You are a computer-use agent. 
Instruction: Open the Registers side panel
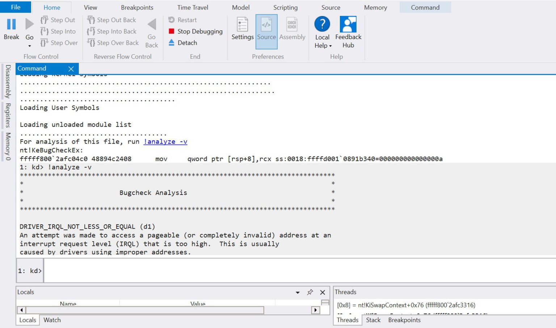coord(8,115)
